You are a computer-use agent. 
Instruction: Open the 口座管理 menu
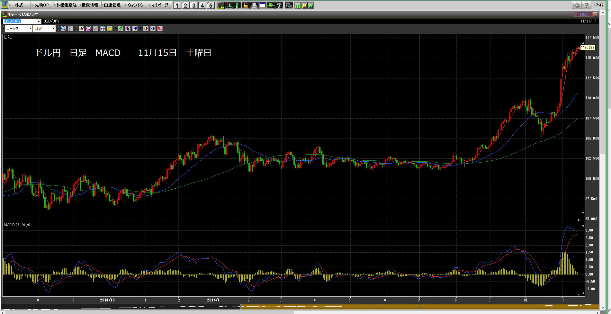pos(112,5)
